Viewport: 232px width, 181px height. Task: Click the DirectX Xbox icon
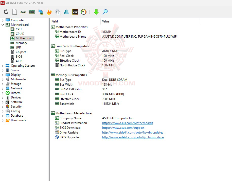[x=8, y=93]
